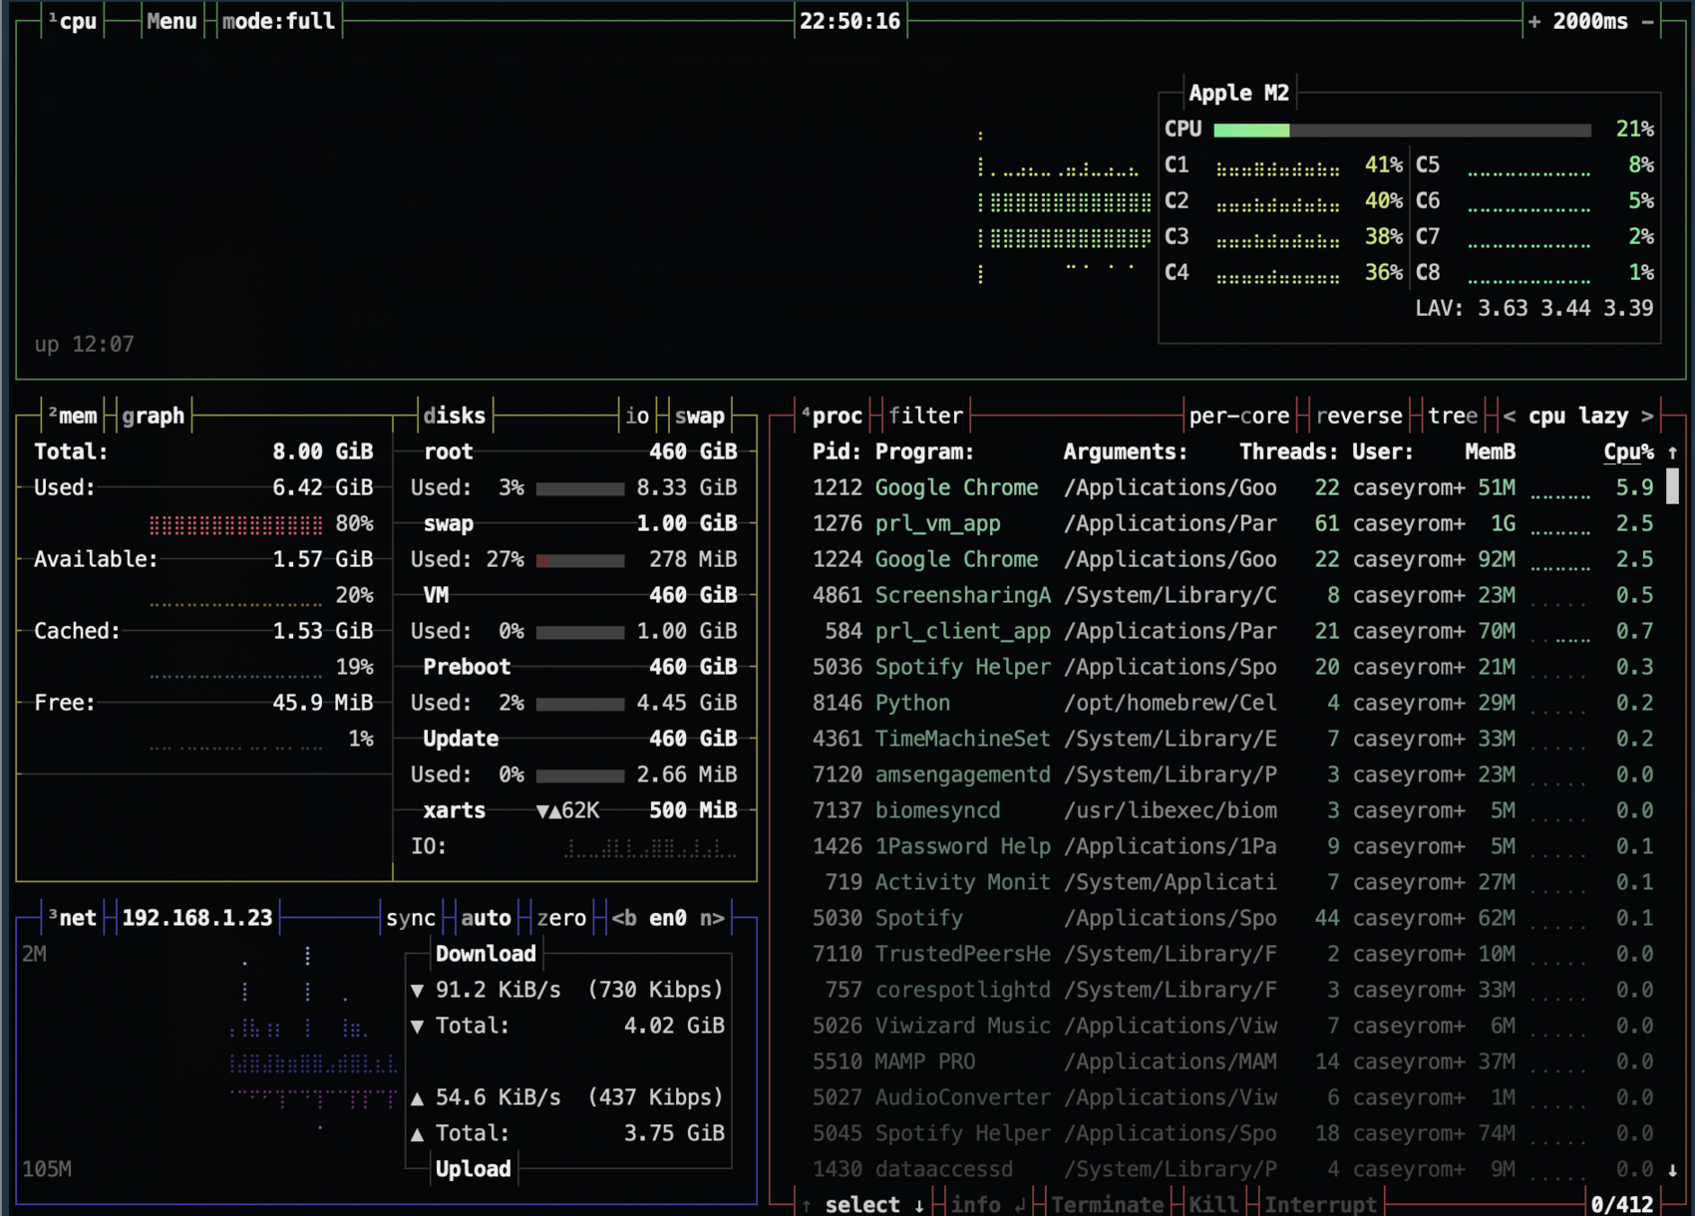Image resolution: width=1695 pixels, height=1216 pixels.
Task: Select Google Chrome process 1224
Action: (1232, 559)
